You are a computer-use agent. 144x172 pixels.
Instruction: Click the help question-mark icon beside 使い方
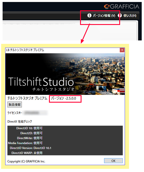coord(120,15)
